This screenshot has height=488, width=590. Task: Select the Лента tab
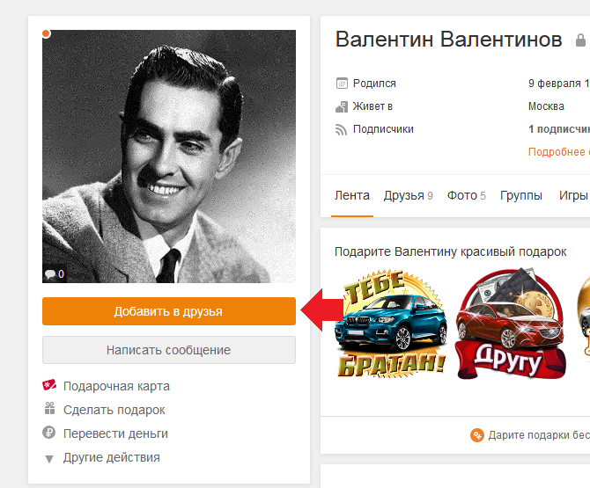click(x=352, y=196)
